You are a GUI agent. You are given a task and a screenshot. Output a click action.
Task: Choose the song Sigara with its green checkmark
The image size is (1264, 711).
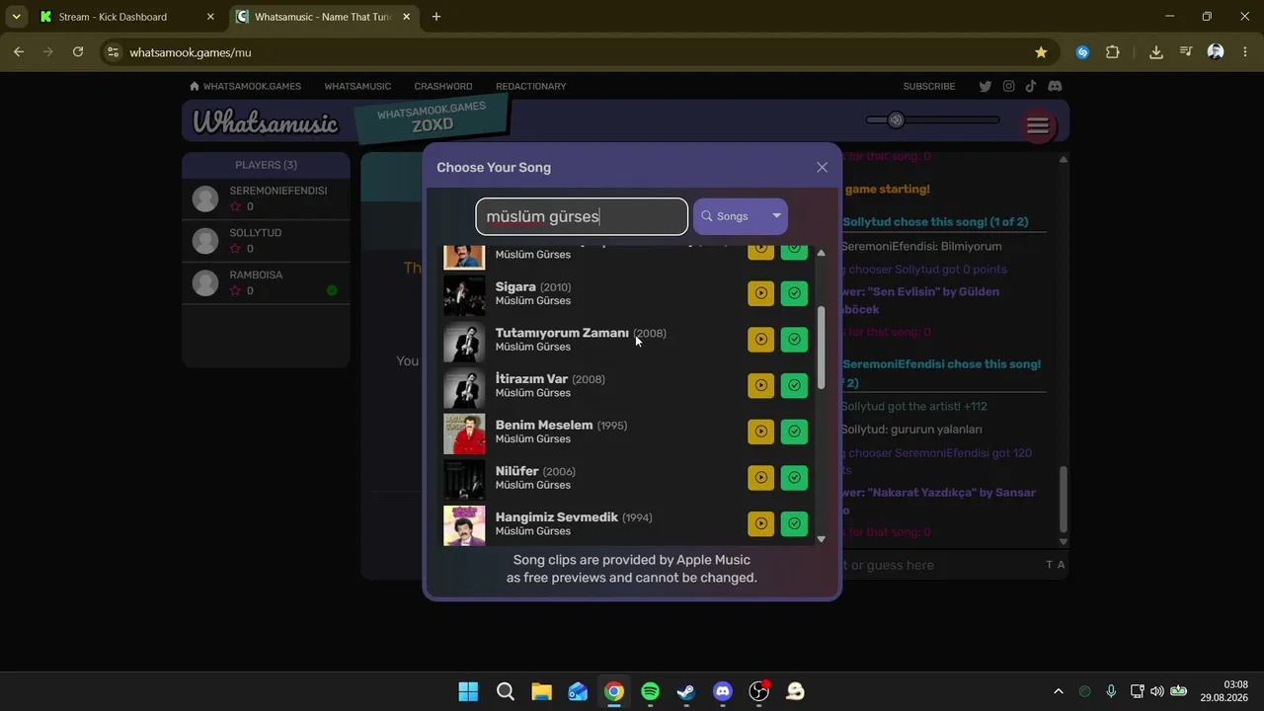click(794, 293)
